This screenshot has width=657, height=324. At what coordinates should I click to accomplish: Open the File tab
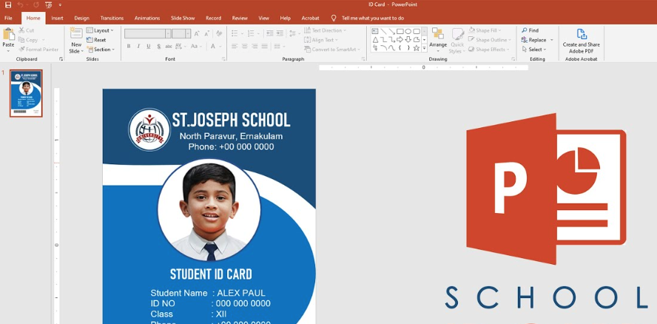pos(8,18)
